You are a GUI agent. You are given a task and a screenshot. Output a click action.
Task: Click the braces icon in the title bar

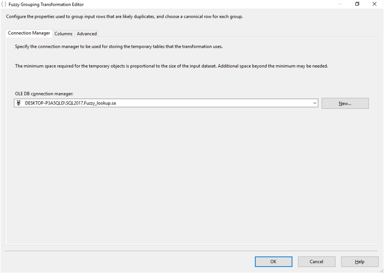pos(4,4)
